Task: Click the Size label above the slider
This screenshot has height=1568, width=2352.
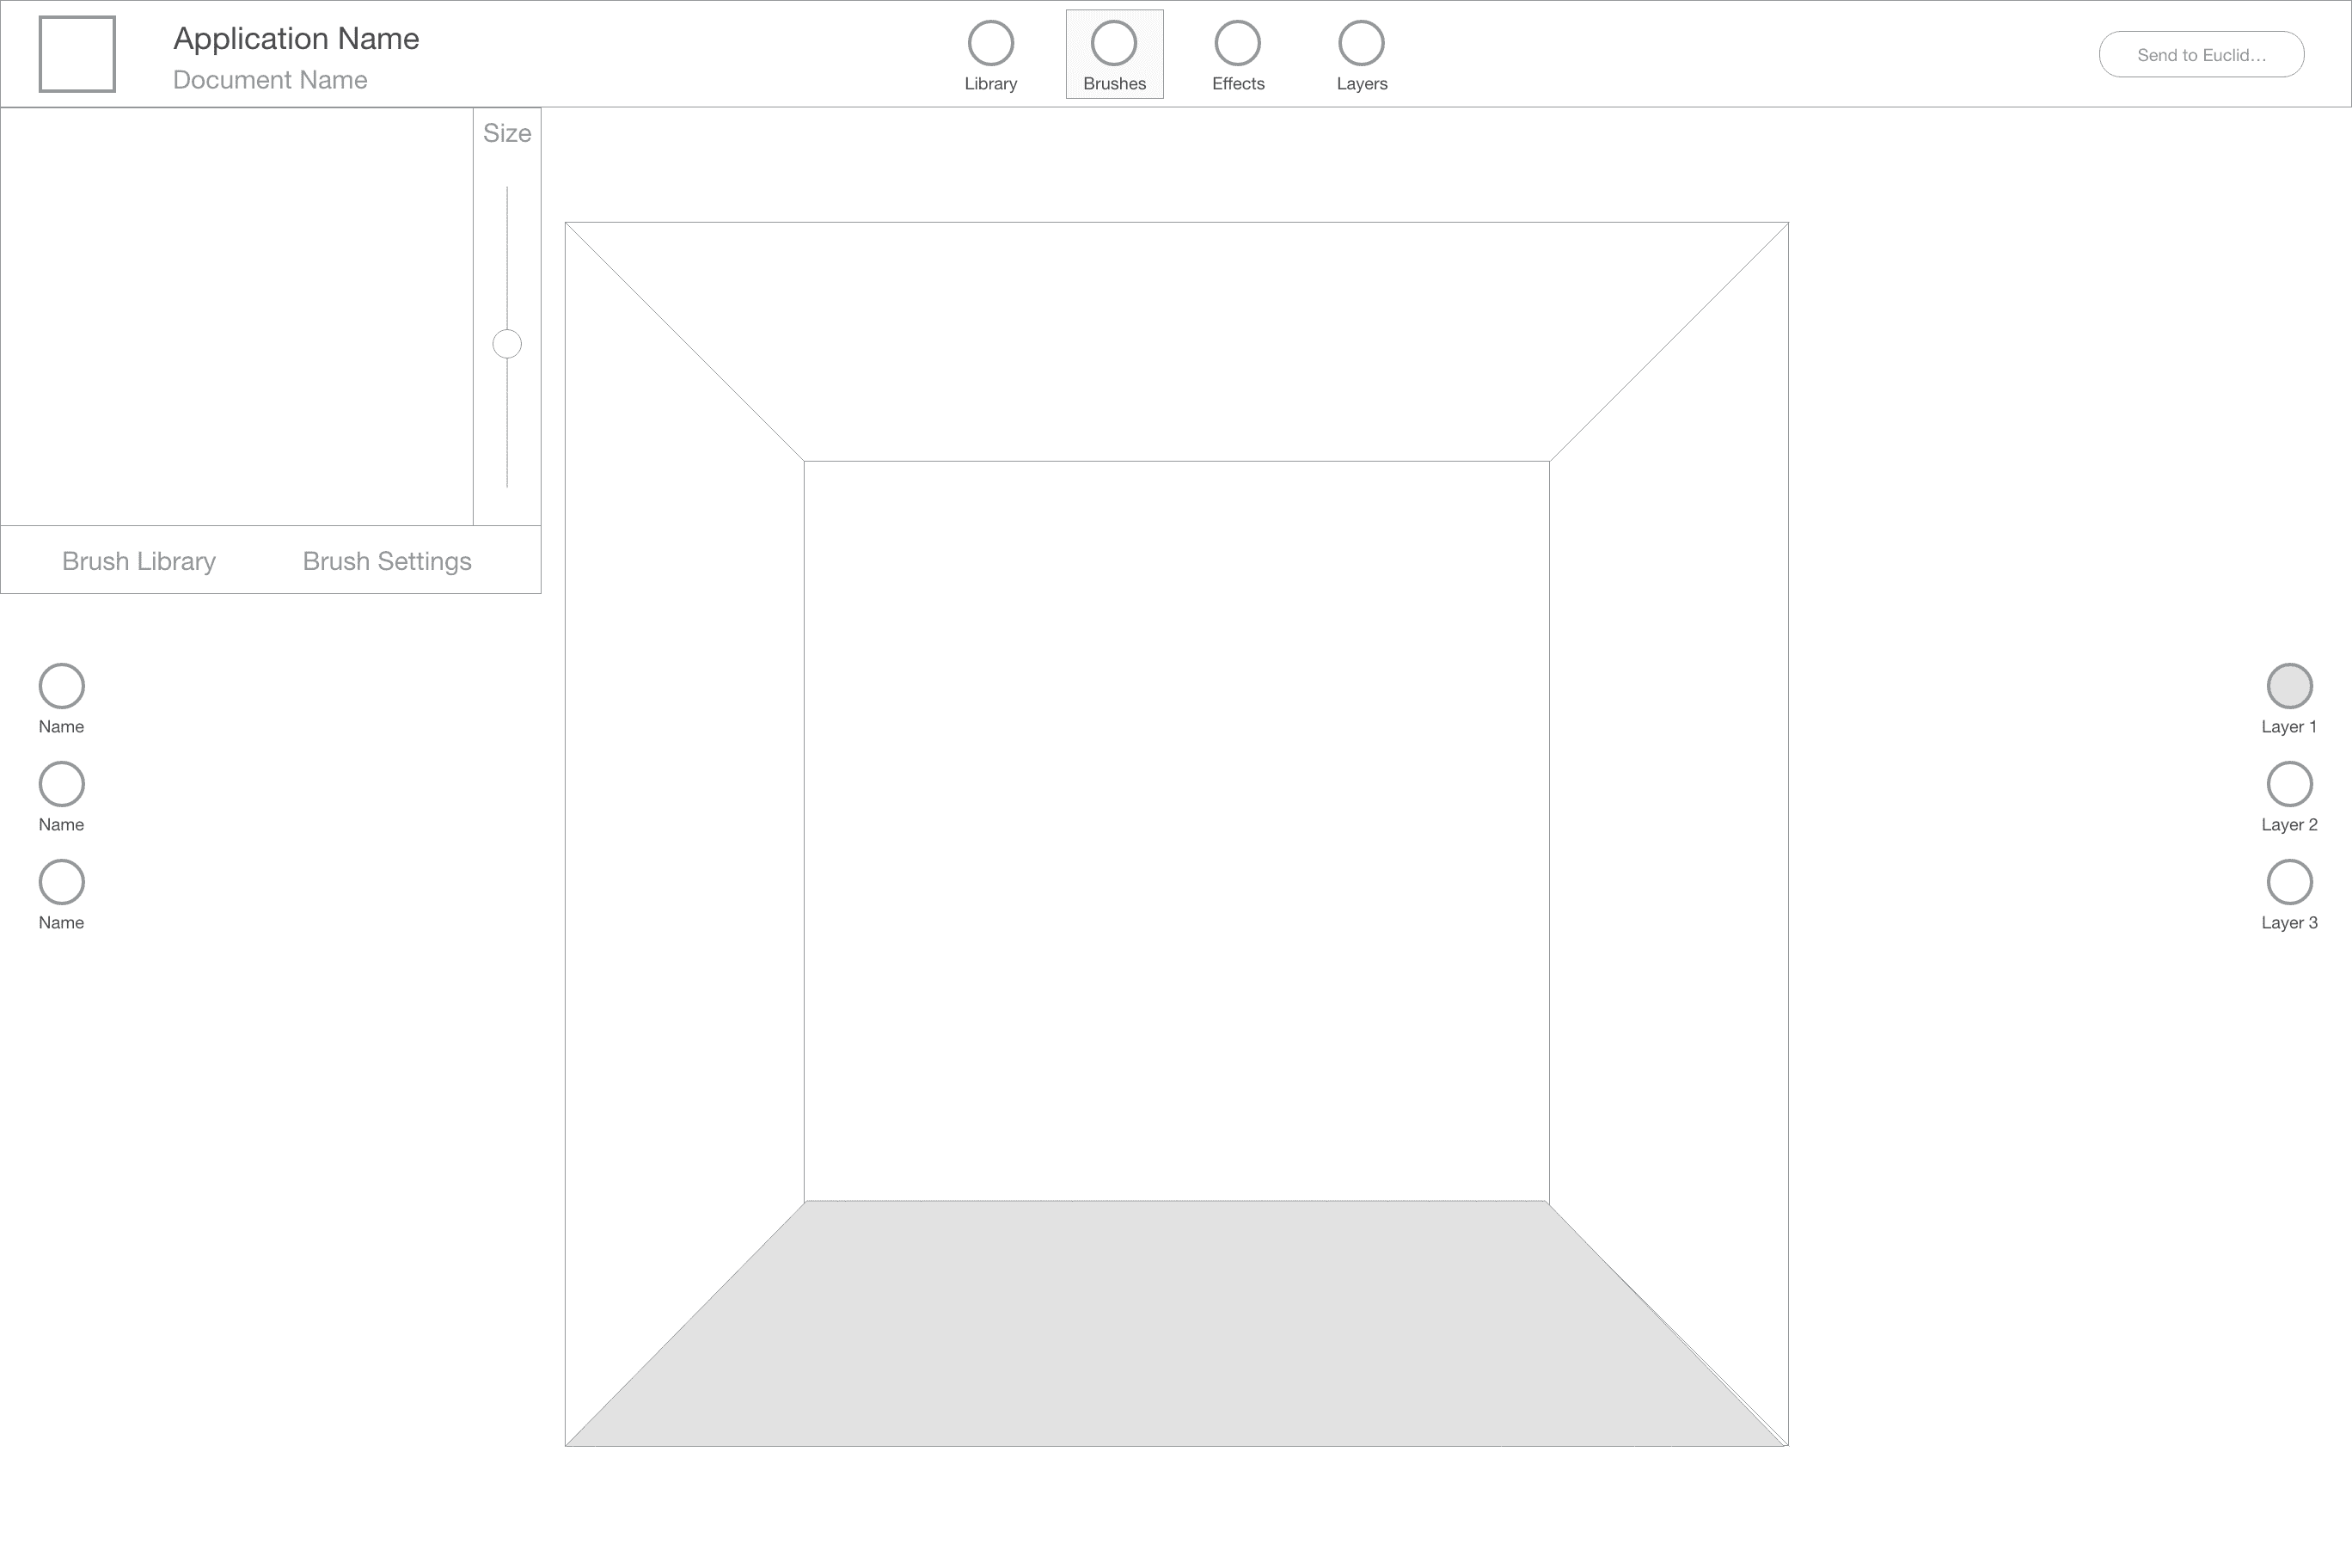Action: pos(508,132)
